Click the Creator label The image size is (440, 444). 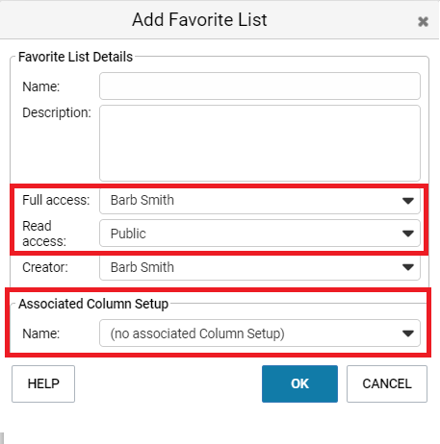click(x=45, y=267)
